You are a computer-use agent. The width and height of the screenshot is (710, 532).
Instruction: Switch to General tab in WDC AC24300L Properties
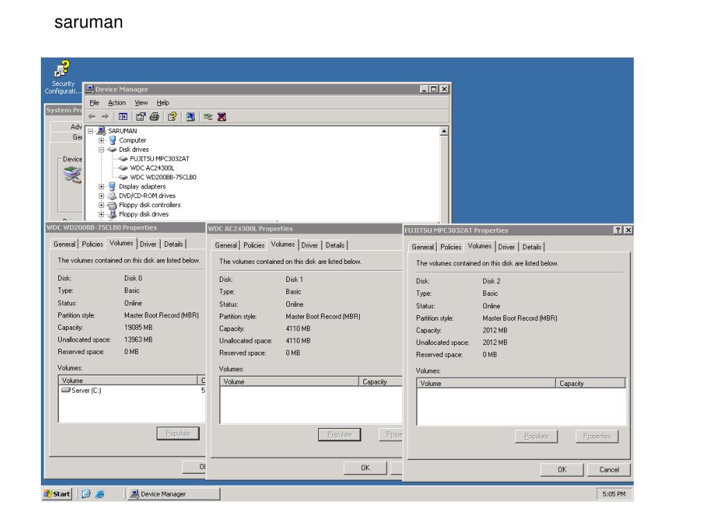[226, 245]
